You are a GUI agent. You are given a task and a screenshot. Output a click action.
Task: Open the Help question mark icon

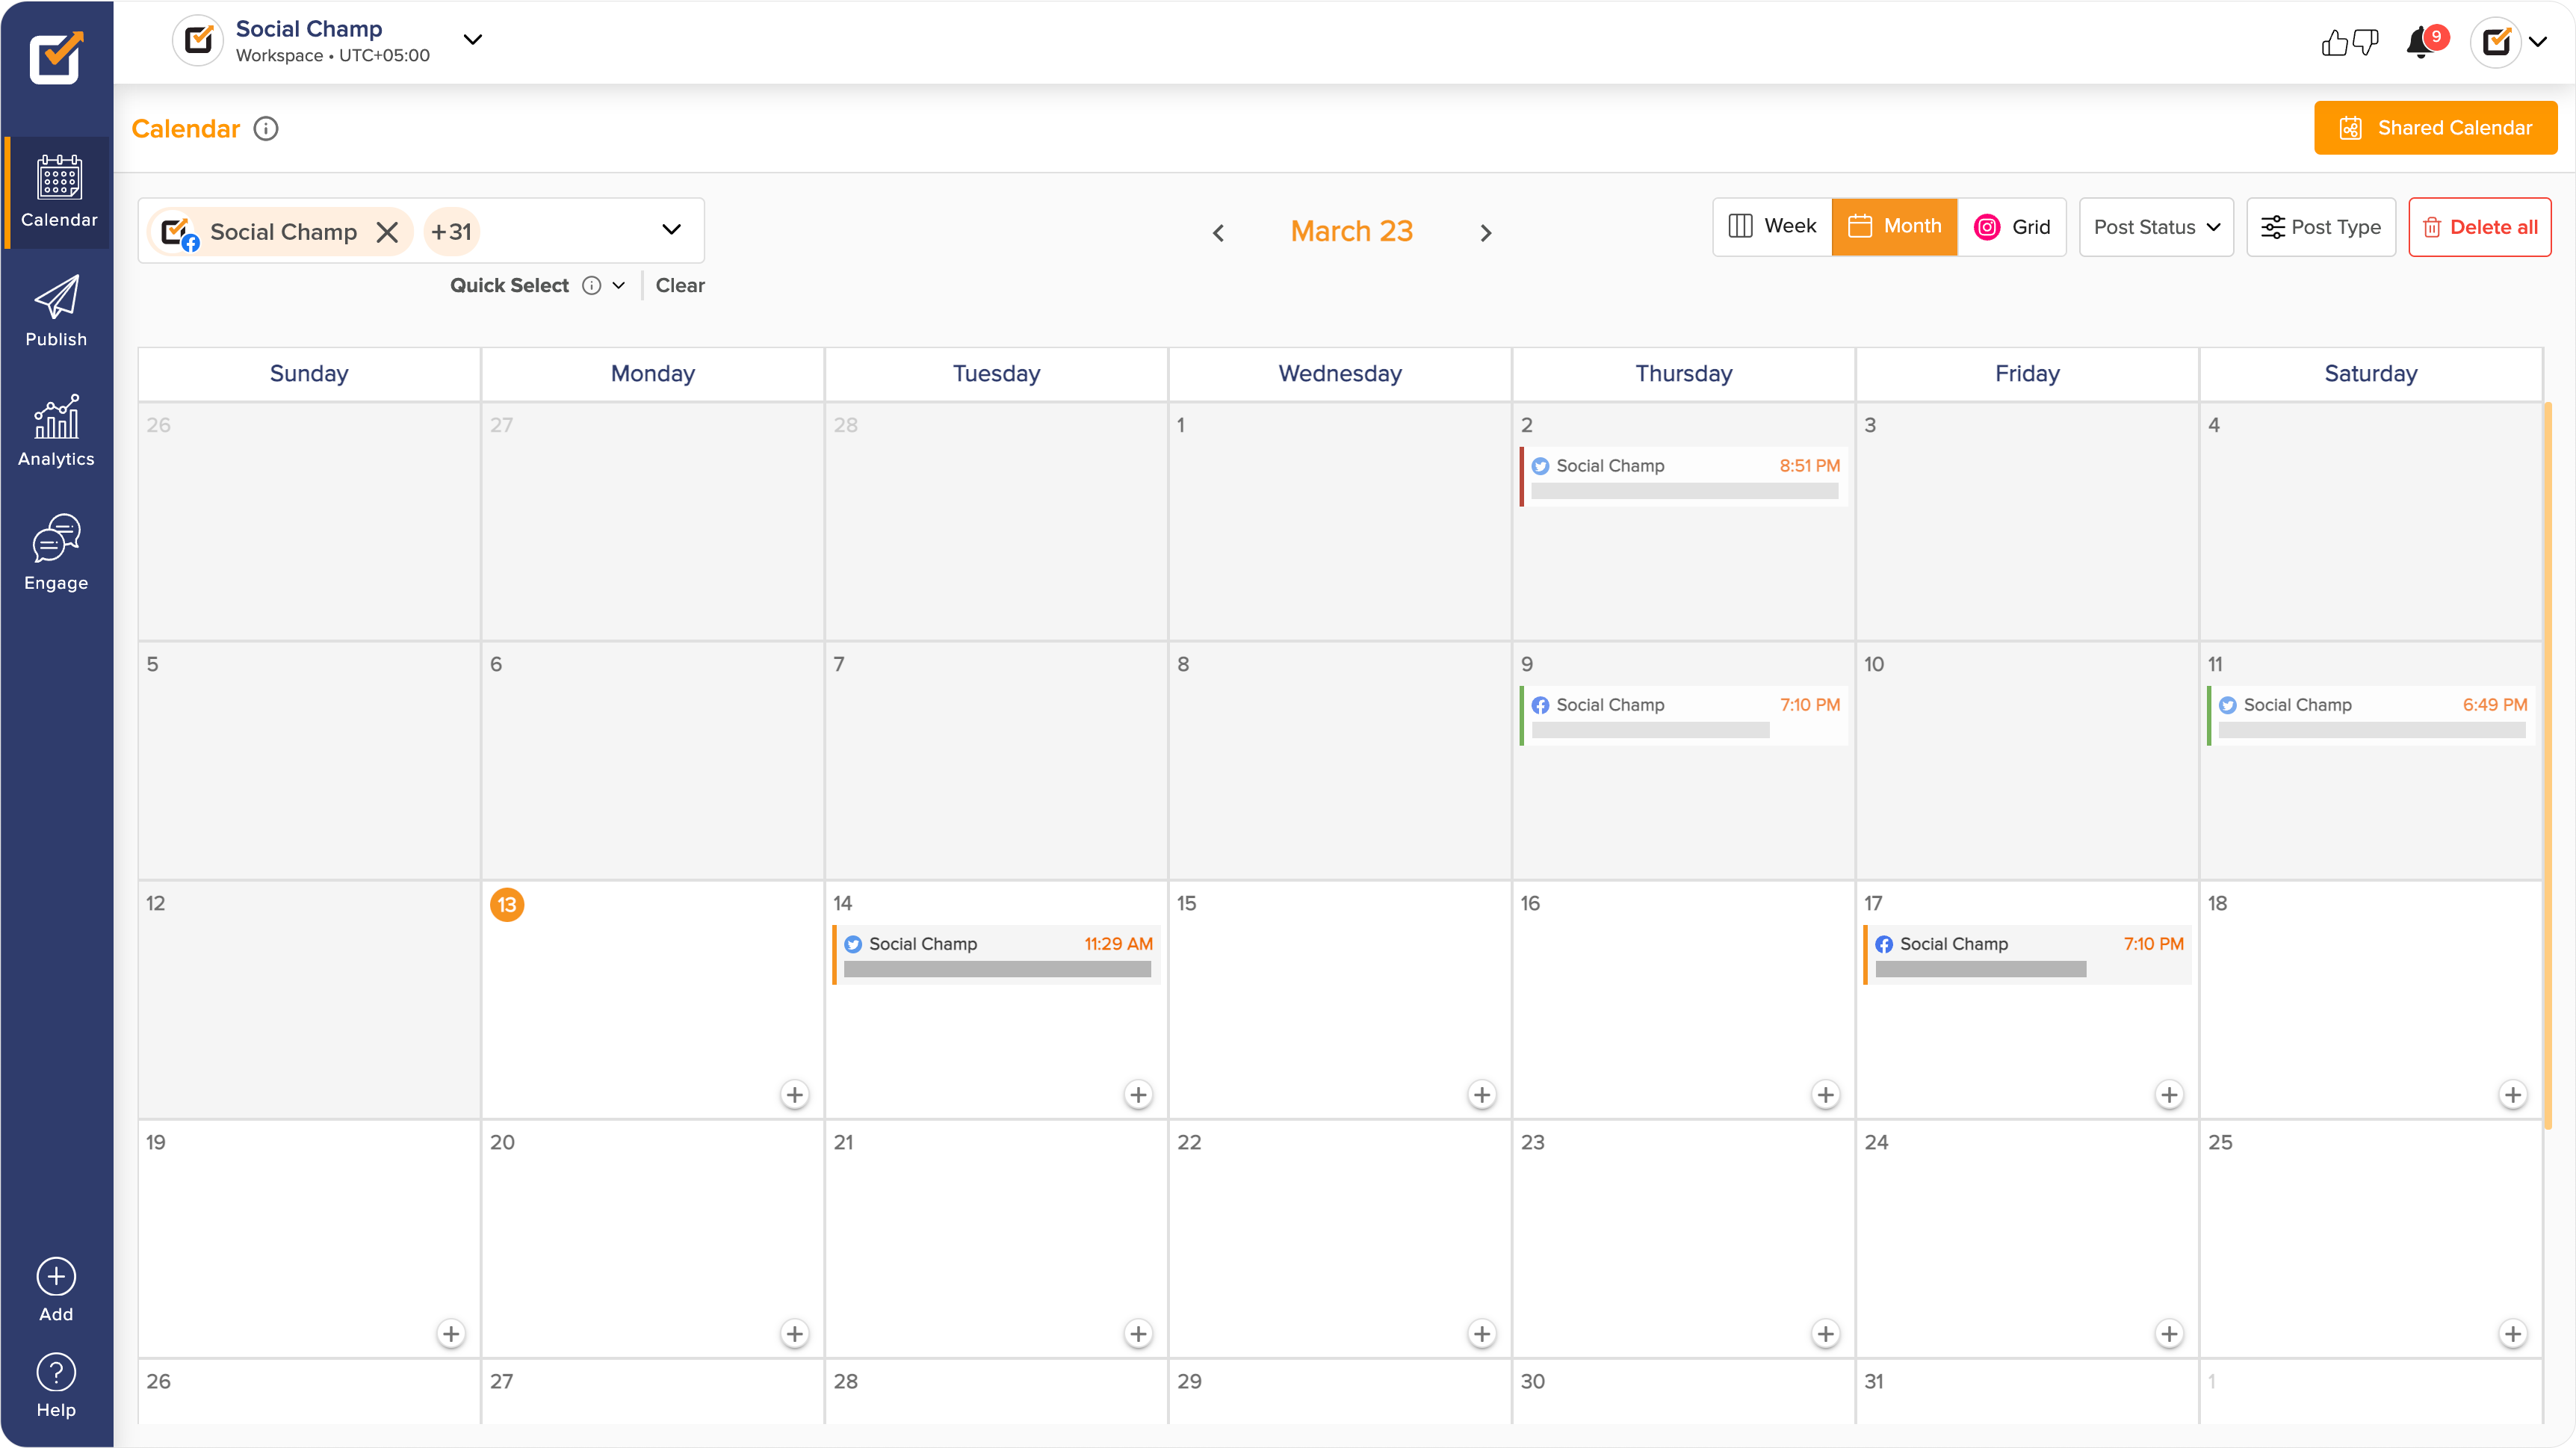click(56, 1373)
